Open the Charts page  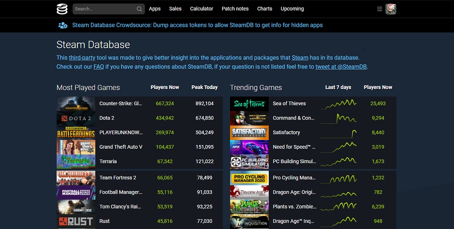point(265,9)
